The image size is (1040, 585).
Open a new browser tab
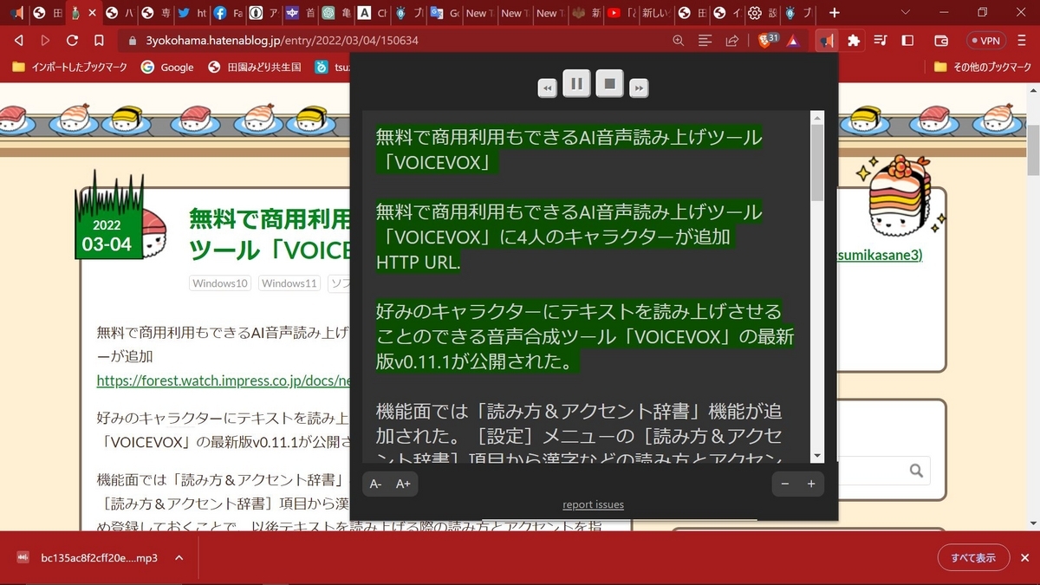[x=834, y=13]
